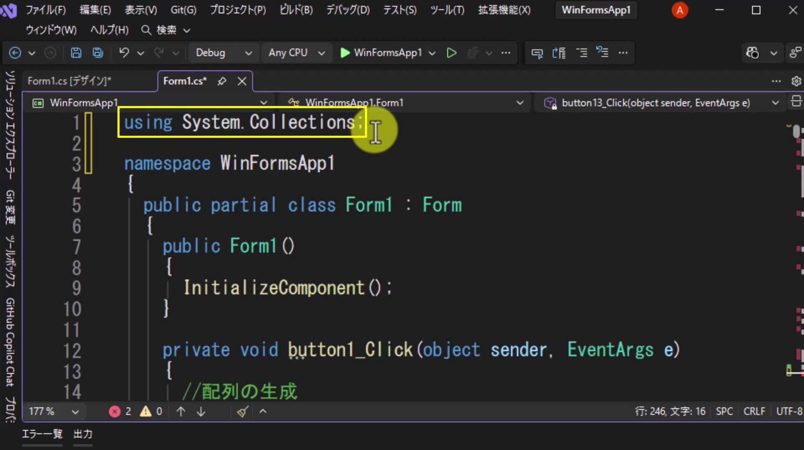Start WinFormsApp1 with the green play button
Viewport: 804px width, 450px height.
(x=381, y=53)
